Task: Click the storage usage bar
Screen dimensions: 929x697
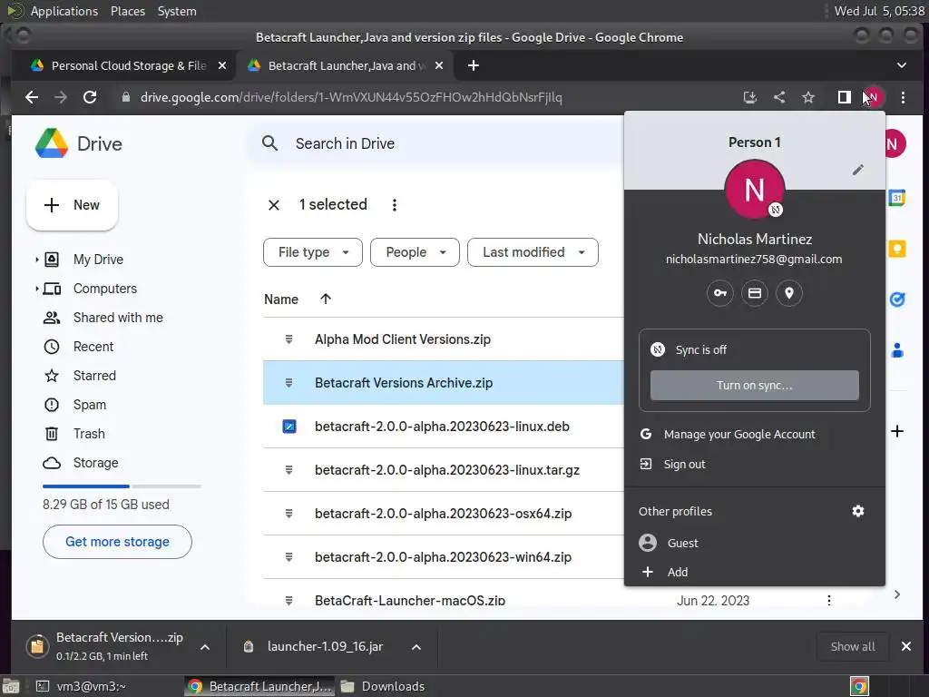Action: tap(122, 486)
